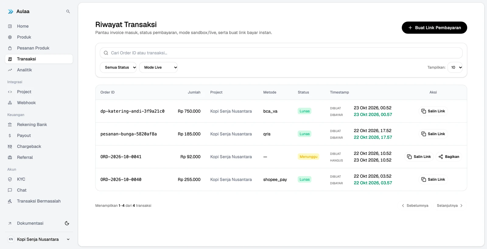Open the Home sidebar item

39,26
